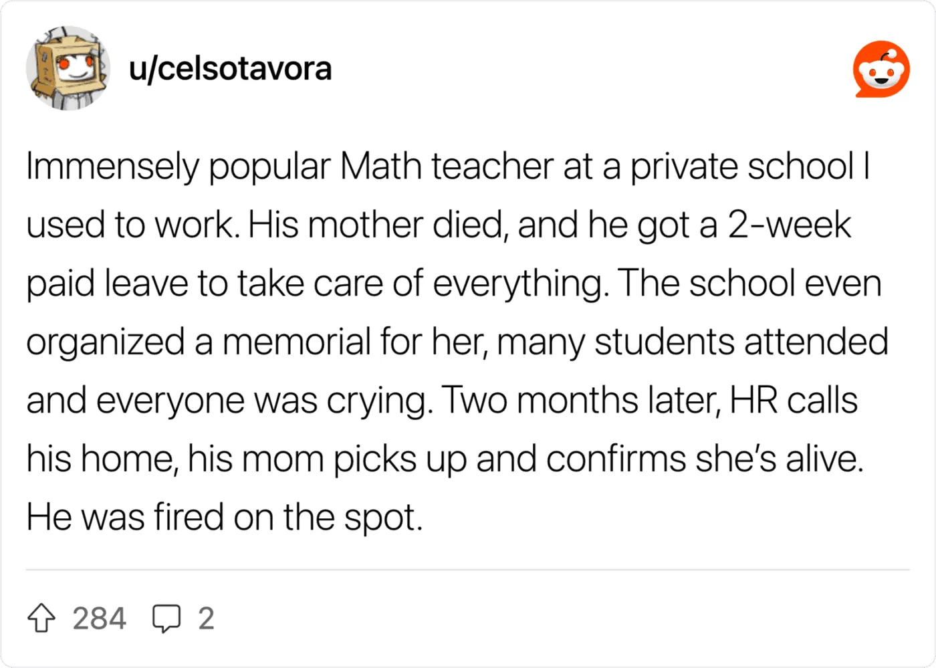Click the horizontal divider above vote counts
Screen dimensions: 936x668
click(468, 570)
